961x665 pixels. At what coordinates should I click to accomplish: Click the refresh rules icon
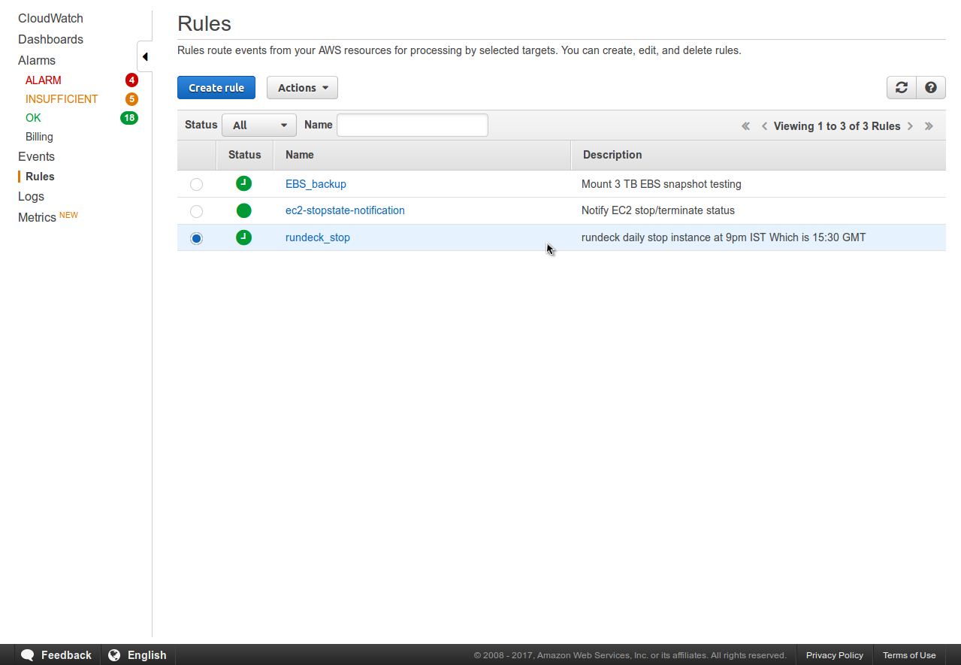point(902,88)
